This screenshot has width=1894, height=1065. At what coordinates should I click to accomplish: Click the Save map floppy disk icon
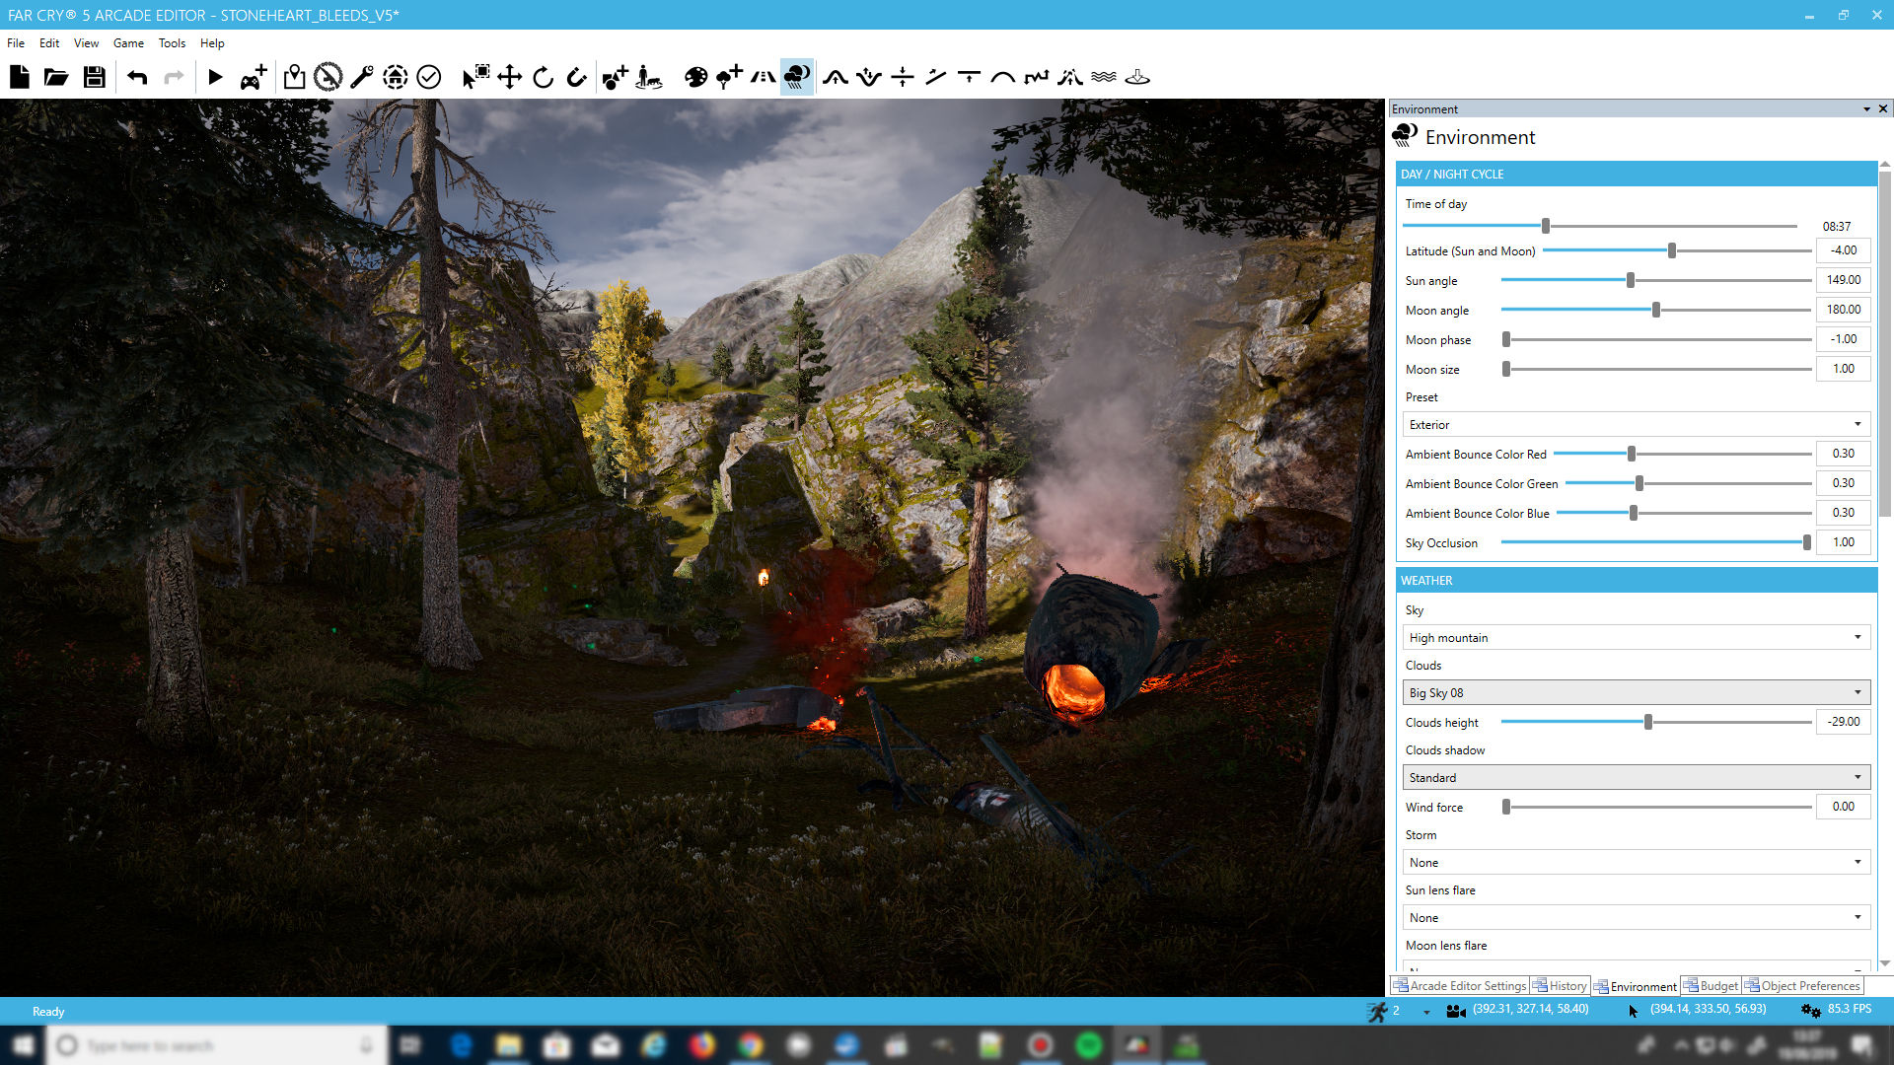pyautogui.click(x=94, y=77)
